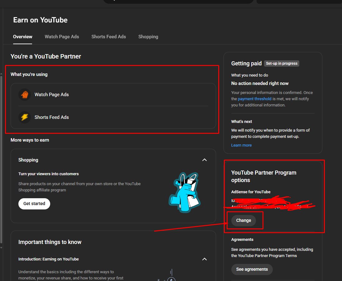This screenshot has height=281, width=342.
Task: Click the What's next label
Action: 241,121
